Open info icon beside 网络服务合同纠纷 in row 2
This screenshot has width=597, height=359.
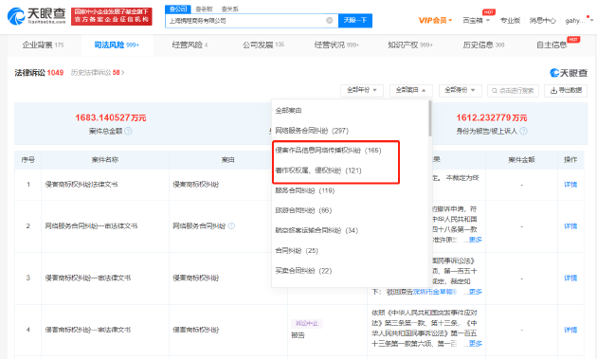point(231,225)
